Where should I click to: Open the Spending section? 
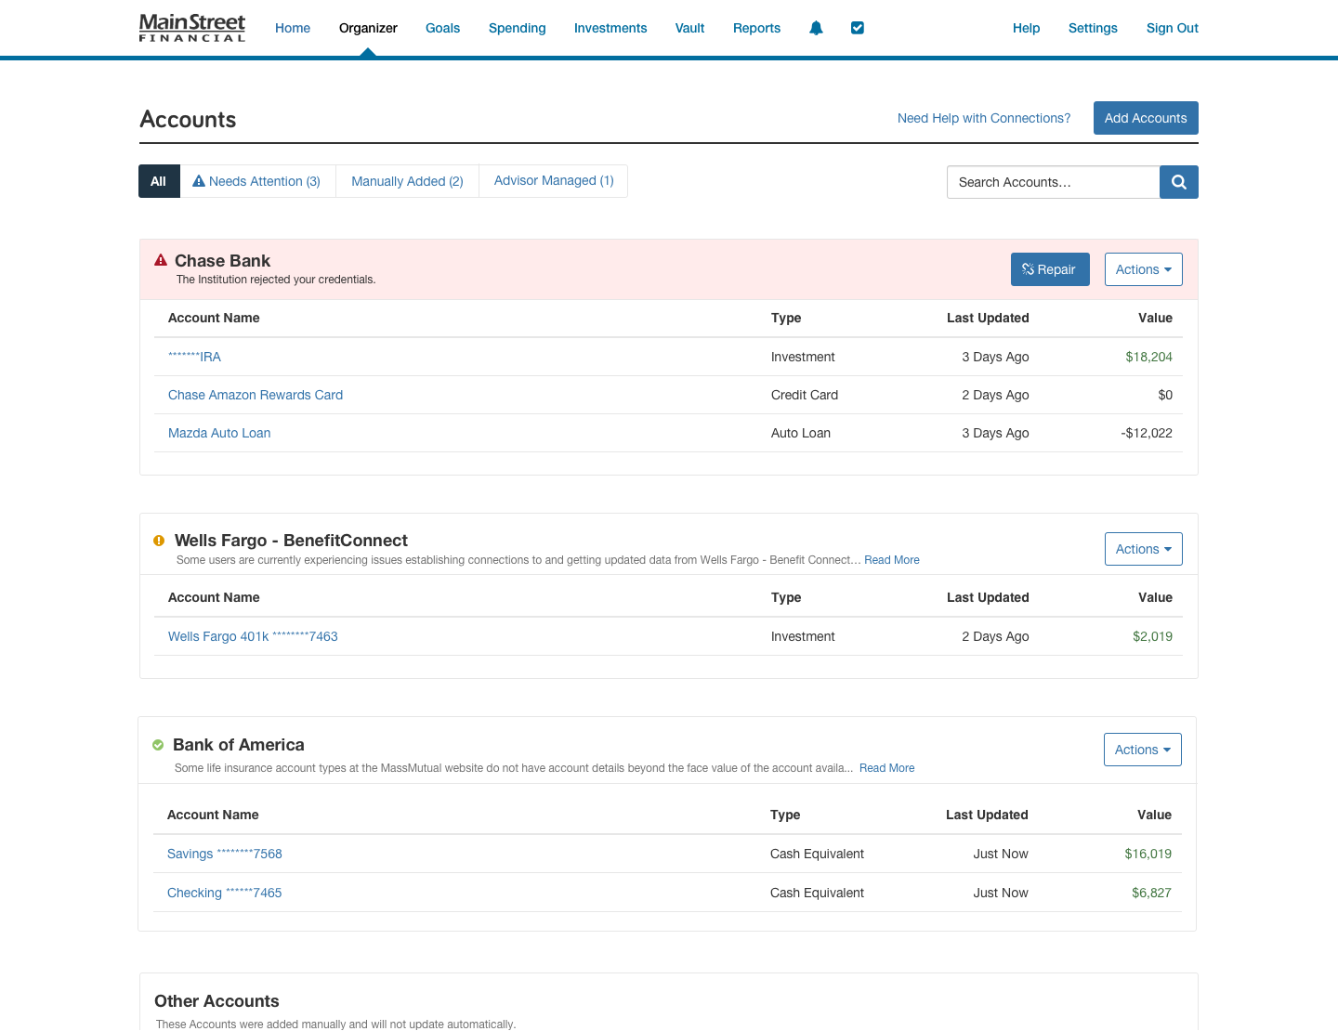pyautogui.click(x=518, y=28)
